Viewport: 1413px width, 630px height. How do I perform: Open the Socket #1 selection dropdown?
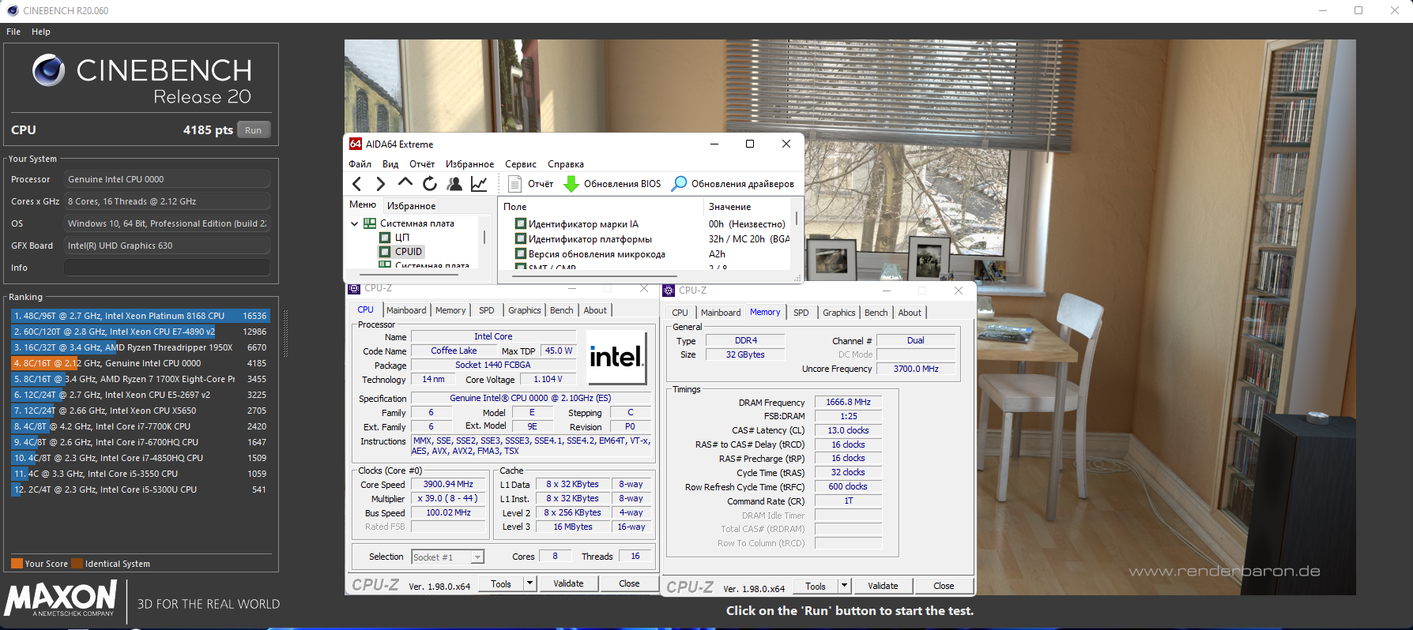pos(477,557)
